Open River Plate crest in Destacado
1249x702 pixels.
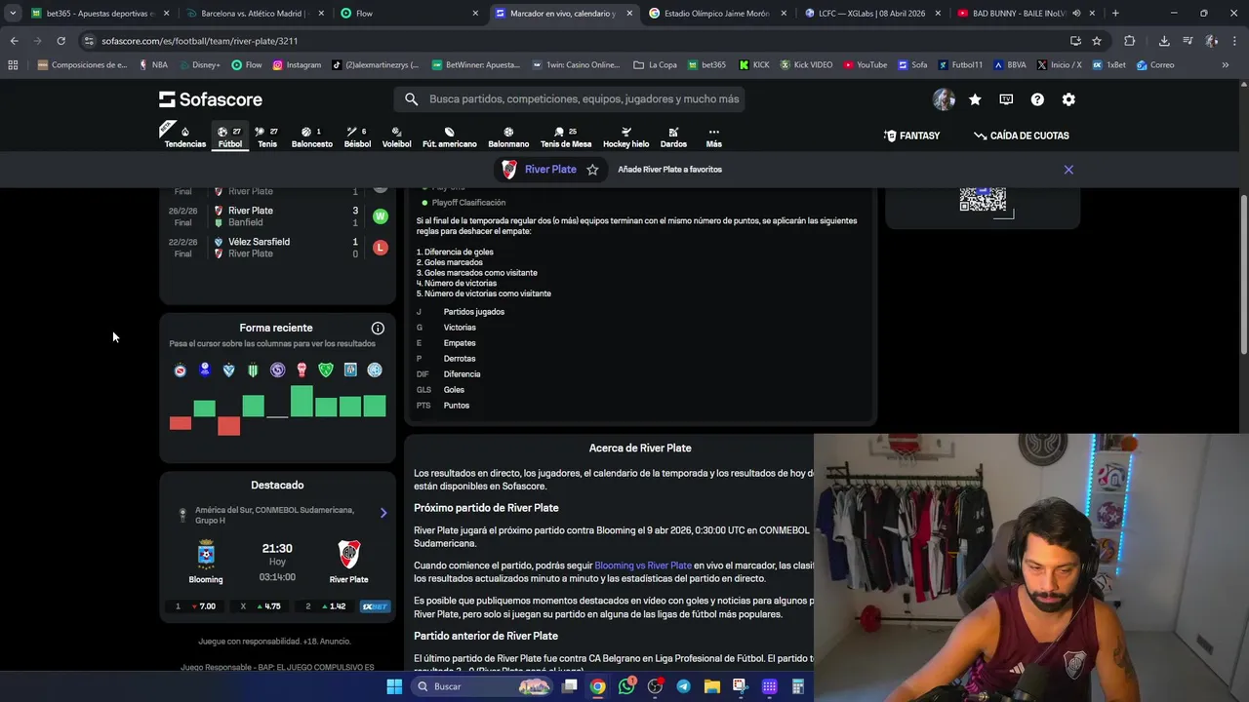(348, 554)
